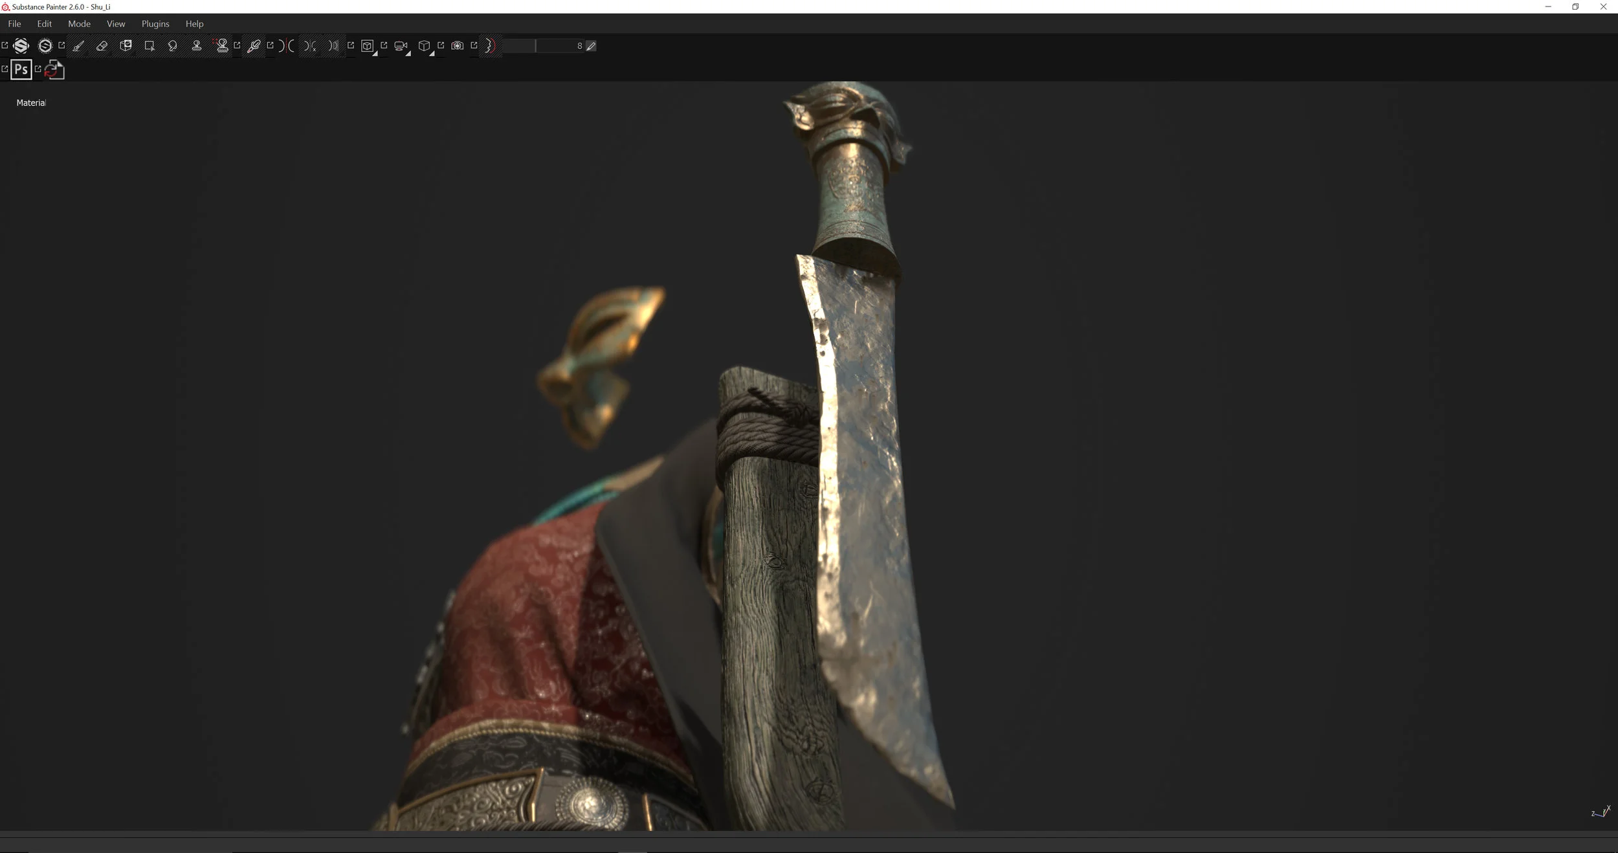The height and width of the screenshot is (853, 1618).
Task: Click the lazy mouse distance slider
Action: [x=542, y=46]
